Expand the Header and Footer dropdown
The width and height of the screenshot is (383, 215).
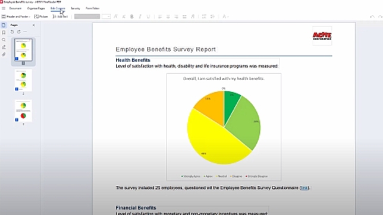(16, 17)
